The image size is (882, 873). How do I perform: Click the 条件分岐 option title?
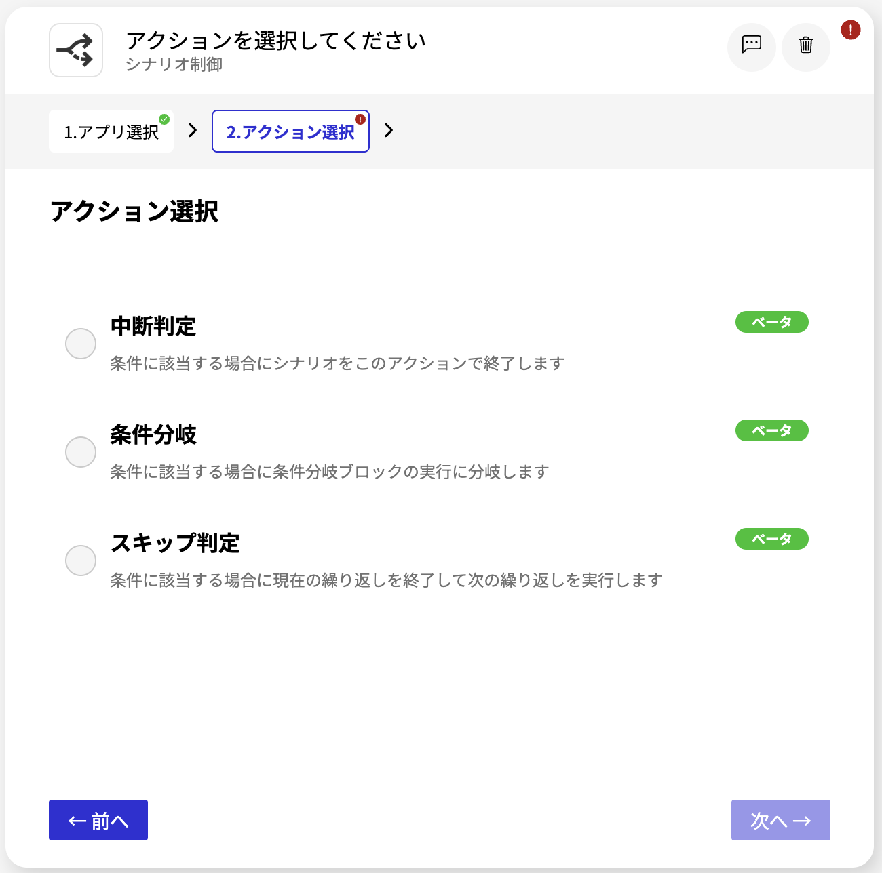153,434
